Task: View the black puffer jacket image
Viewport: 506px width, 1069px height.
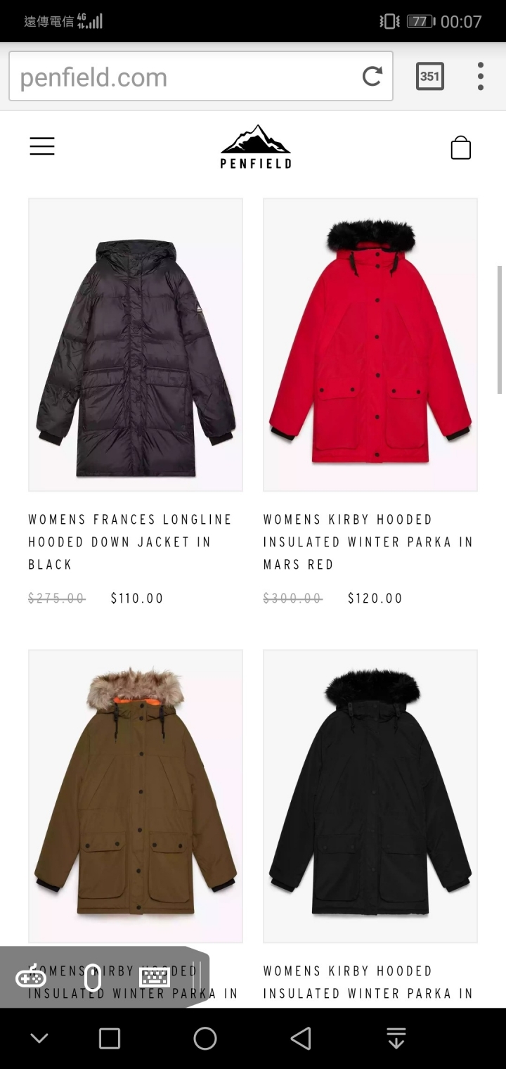Action: (x=136, y=345)
